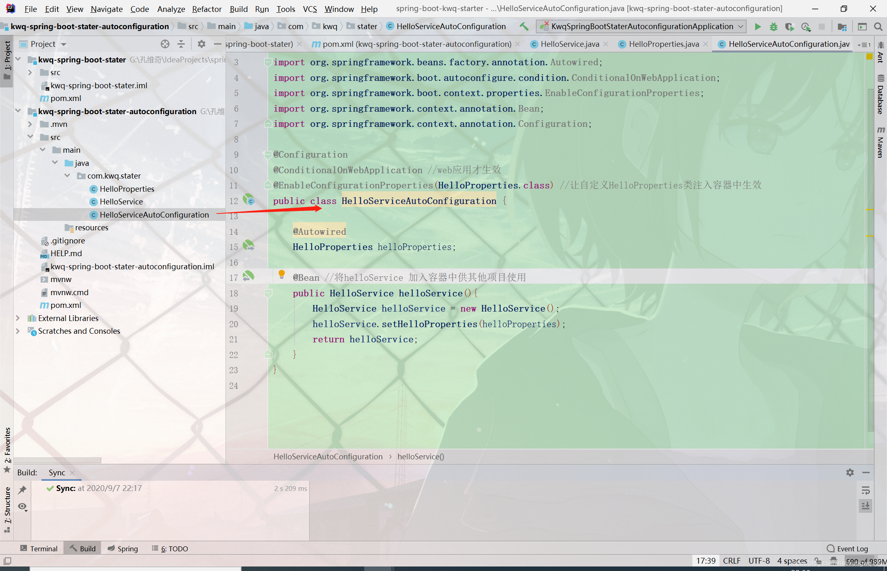Click the locate-in-project crosshair icon
Screen dimensions: 887x571
[165, 44]
